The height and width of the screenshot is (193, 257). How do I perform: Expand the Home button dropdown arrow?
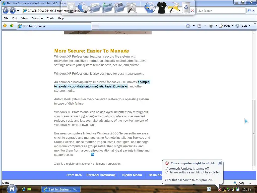pyautogui.click(x=194, y=26)
